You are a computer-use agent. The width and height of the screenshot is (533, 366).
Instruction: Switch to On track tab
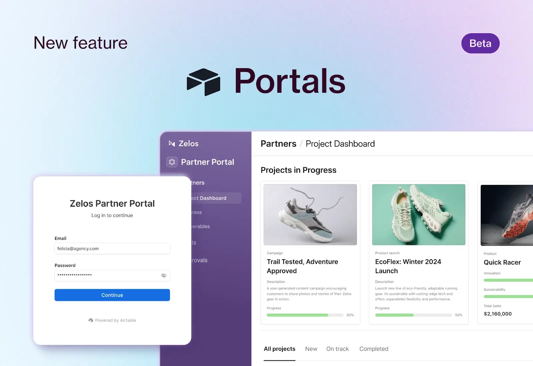click(337, 349)
